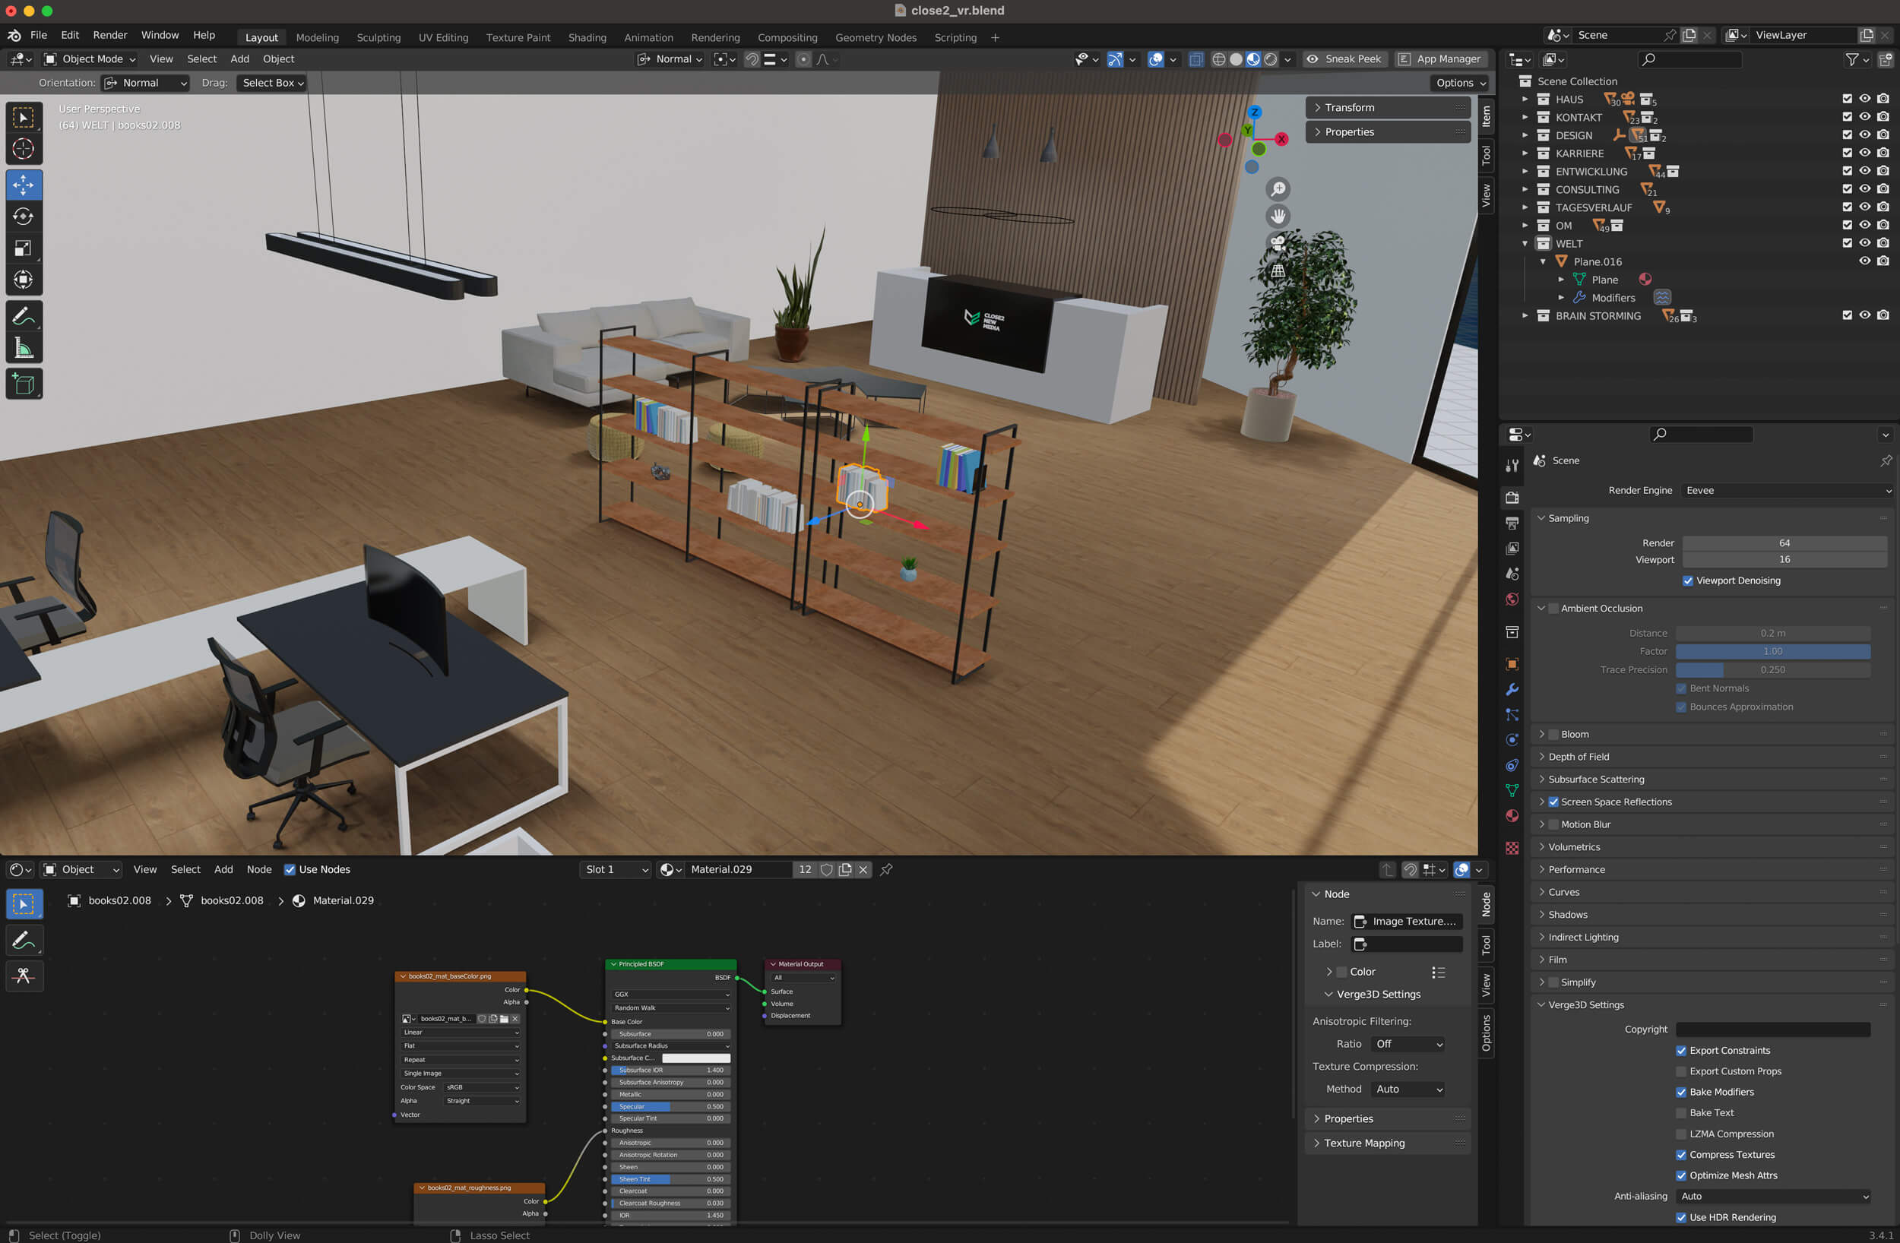Expand the Depth of Field panel
Screen dimensions: 1900x1243
[x=1579, y=756]
